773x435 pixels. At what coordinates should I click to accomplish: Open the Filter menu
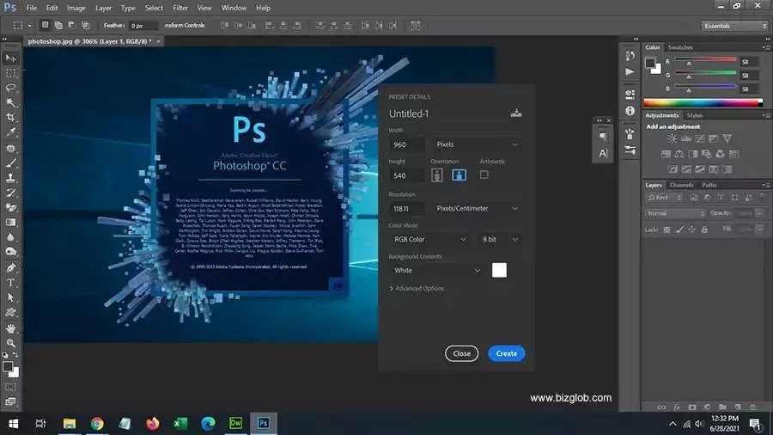pos(180,8)
